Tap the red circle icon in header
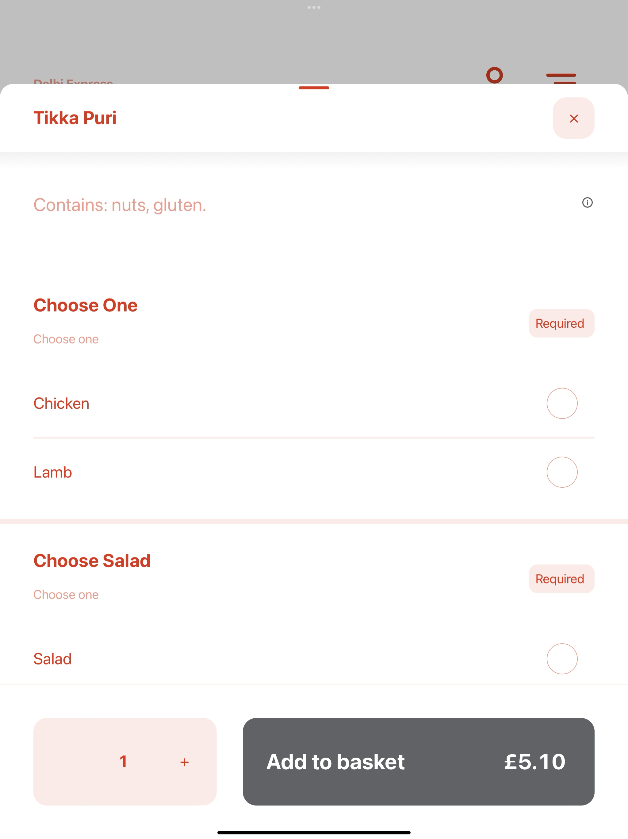This screenshot has width=628, height=839. click(x=495, y=75)
